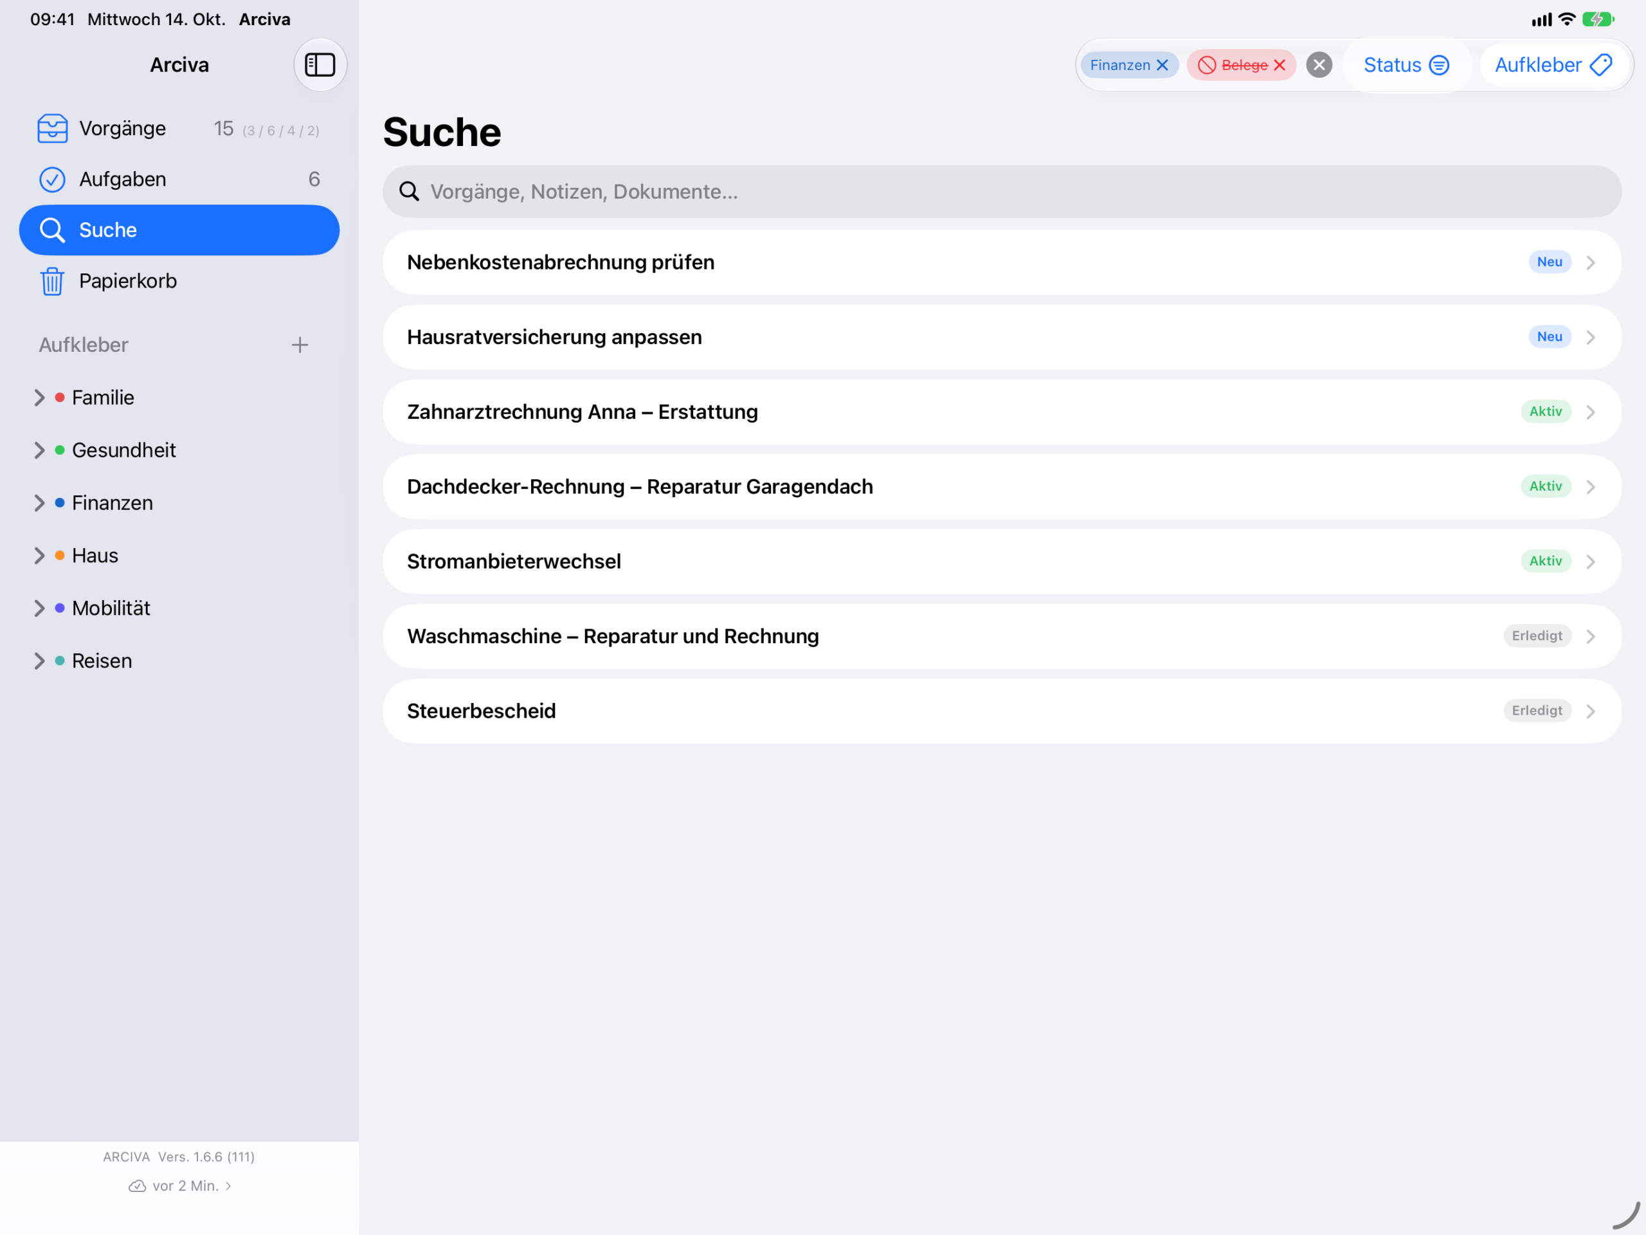Click the battery icon in status bar

point(1598,19)
